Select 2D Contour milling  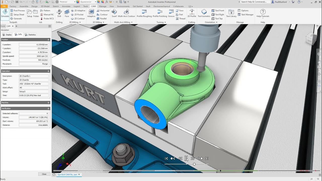pos(78,19)
